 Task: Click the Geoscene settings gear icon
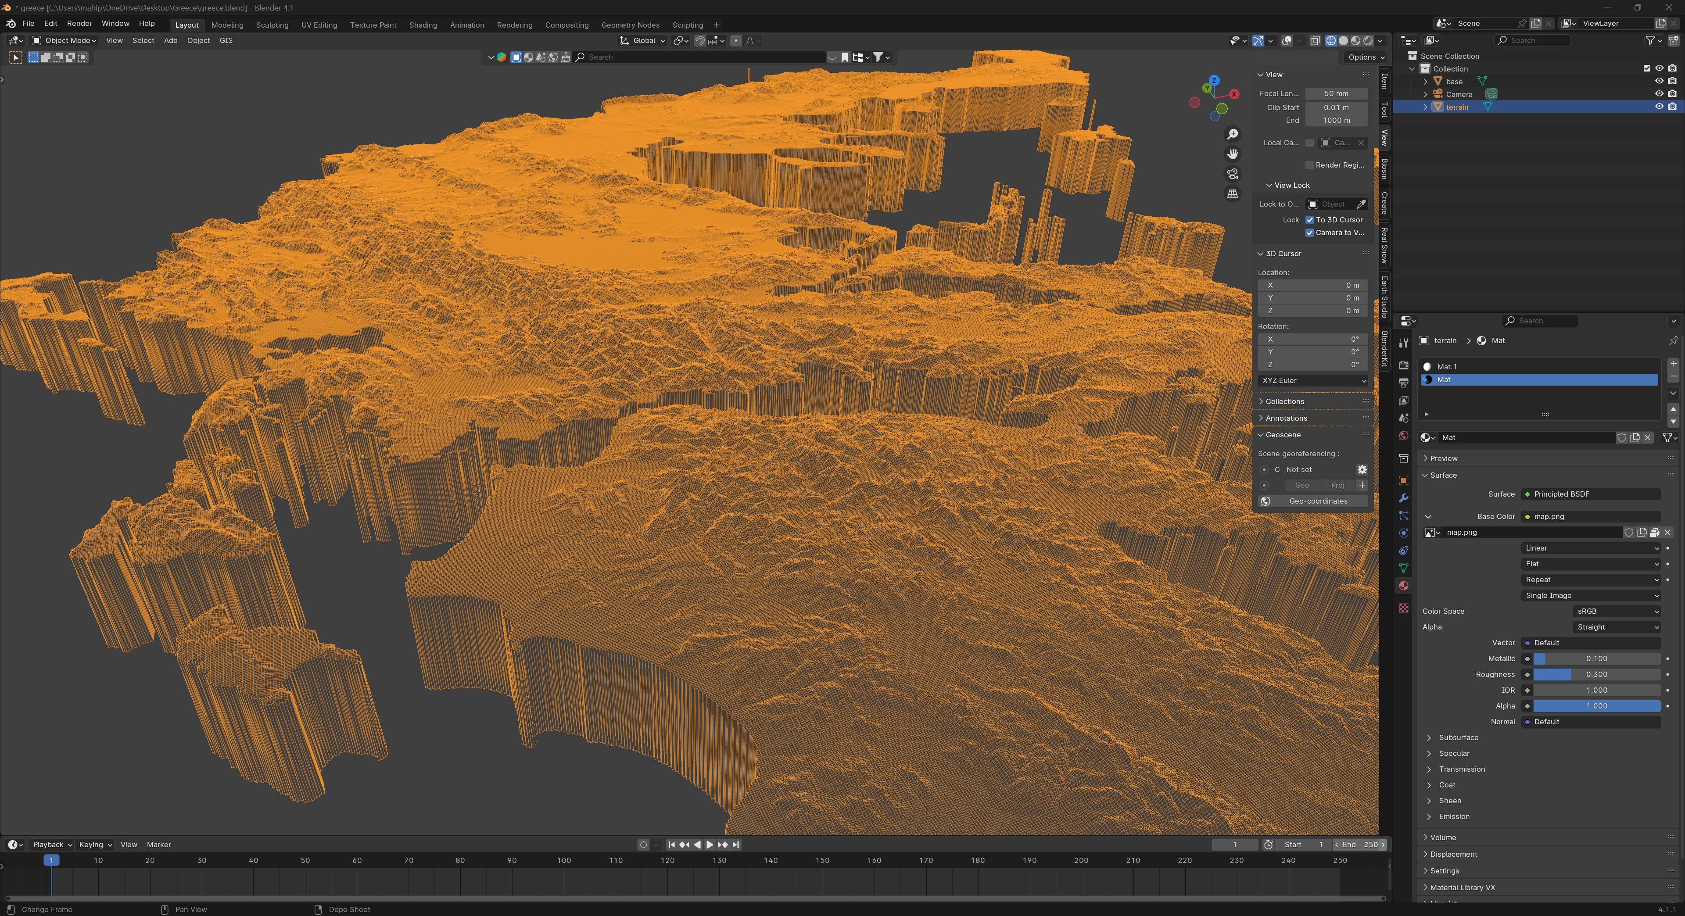[1362, 469]
